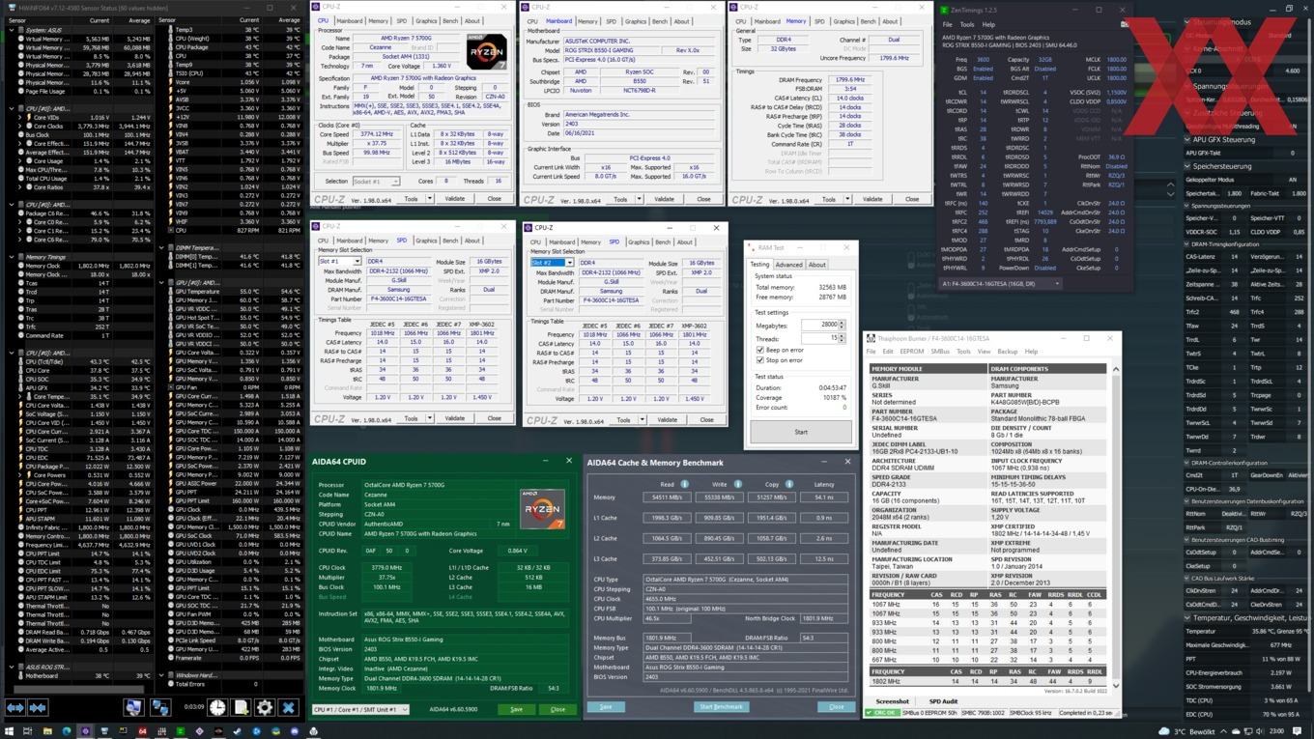Open Tools dropdown arrow in CPU-Z Slot #1 SPD window

(x=429, y=418)
